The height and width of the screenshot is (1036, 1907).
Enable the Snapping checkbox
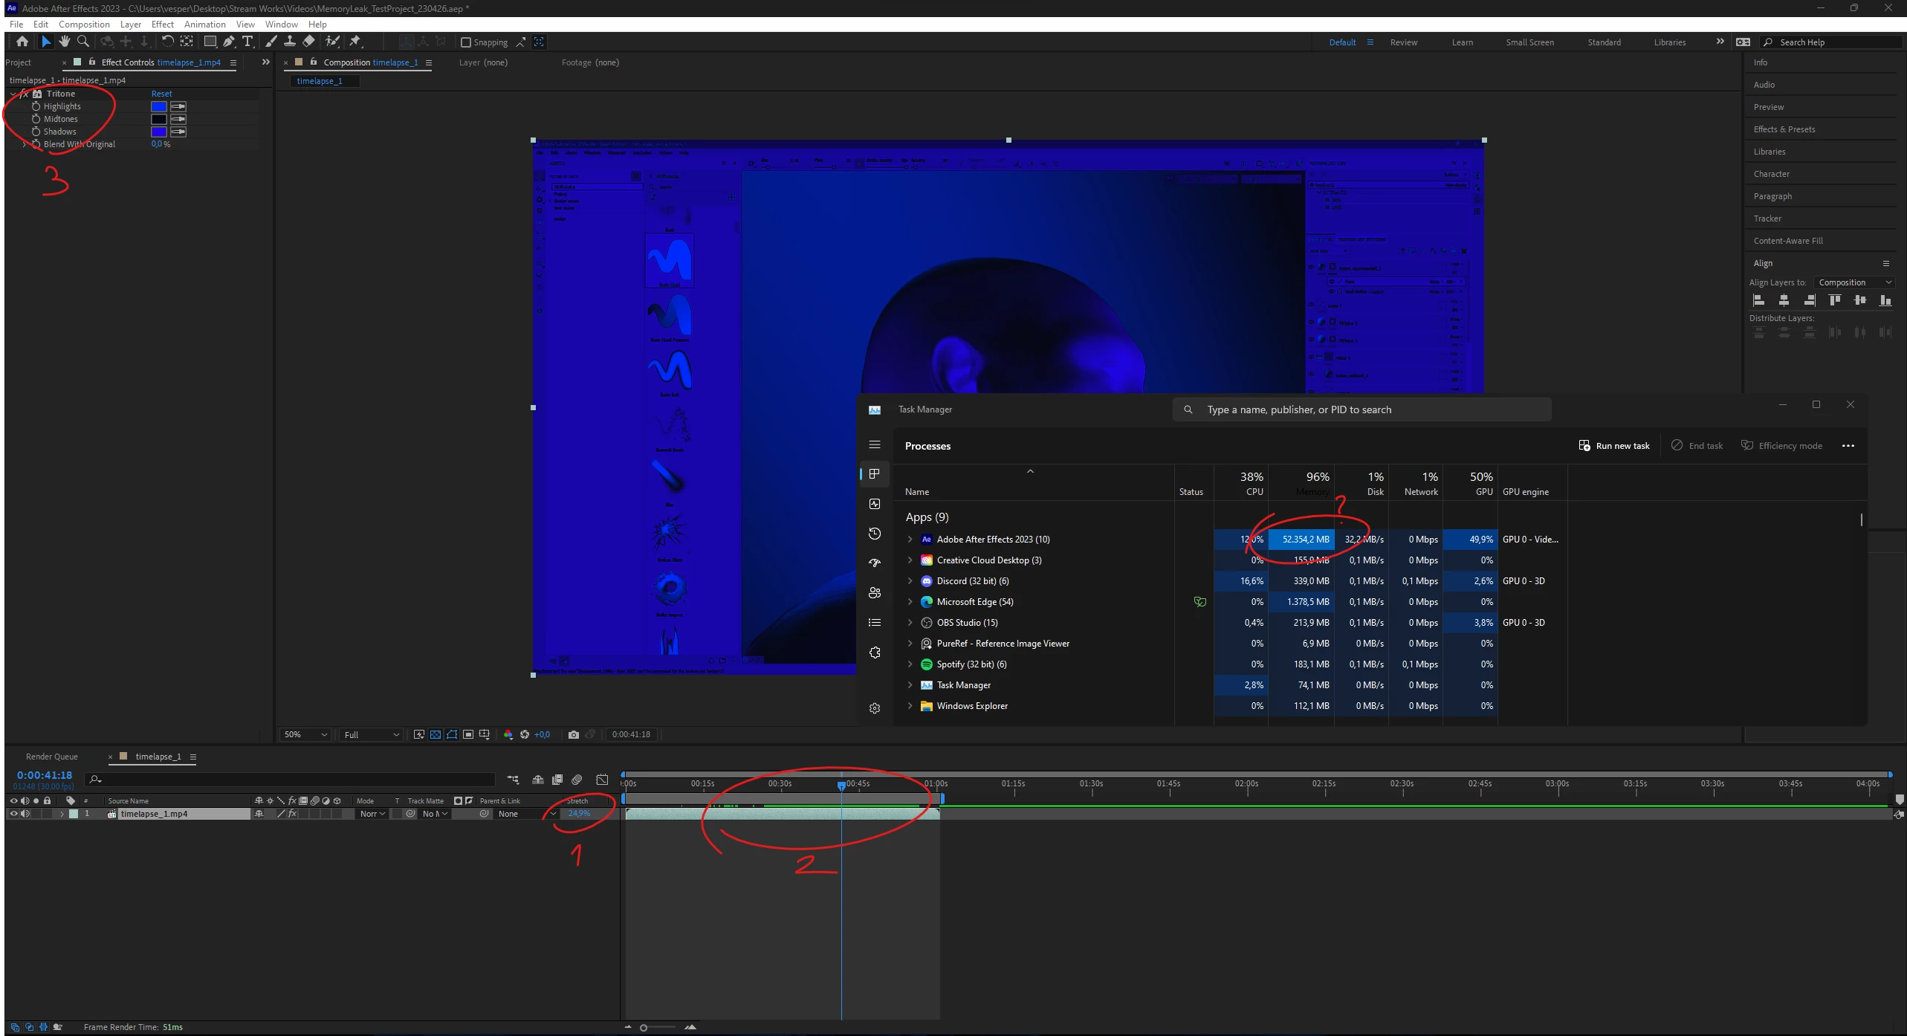pyautogui.click(x=466, y=42)
